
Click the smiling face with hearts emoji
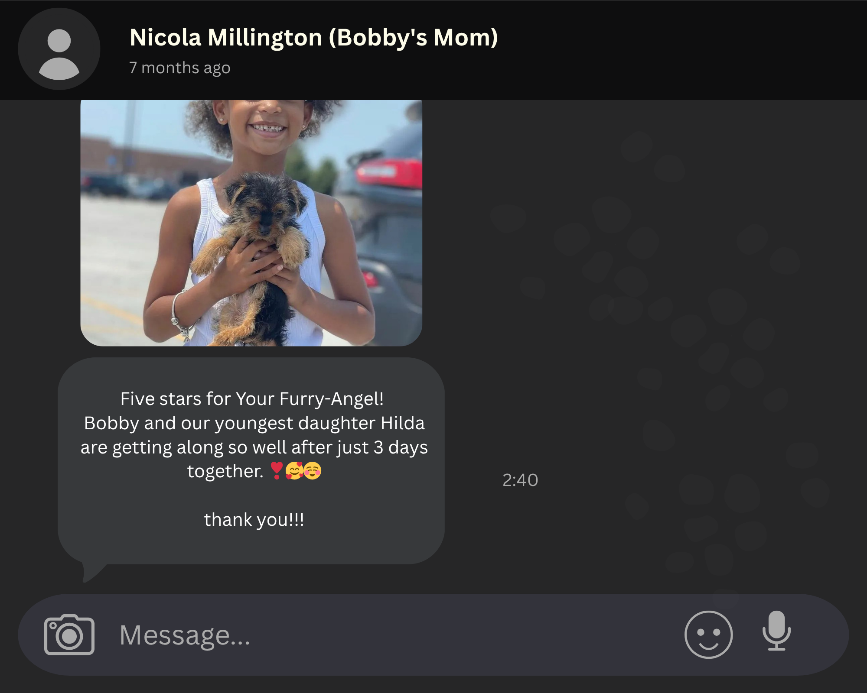pyautogui.click(x=294, y=471)
